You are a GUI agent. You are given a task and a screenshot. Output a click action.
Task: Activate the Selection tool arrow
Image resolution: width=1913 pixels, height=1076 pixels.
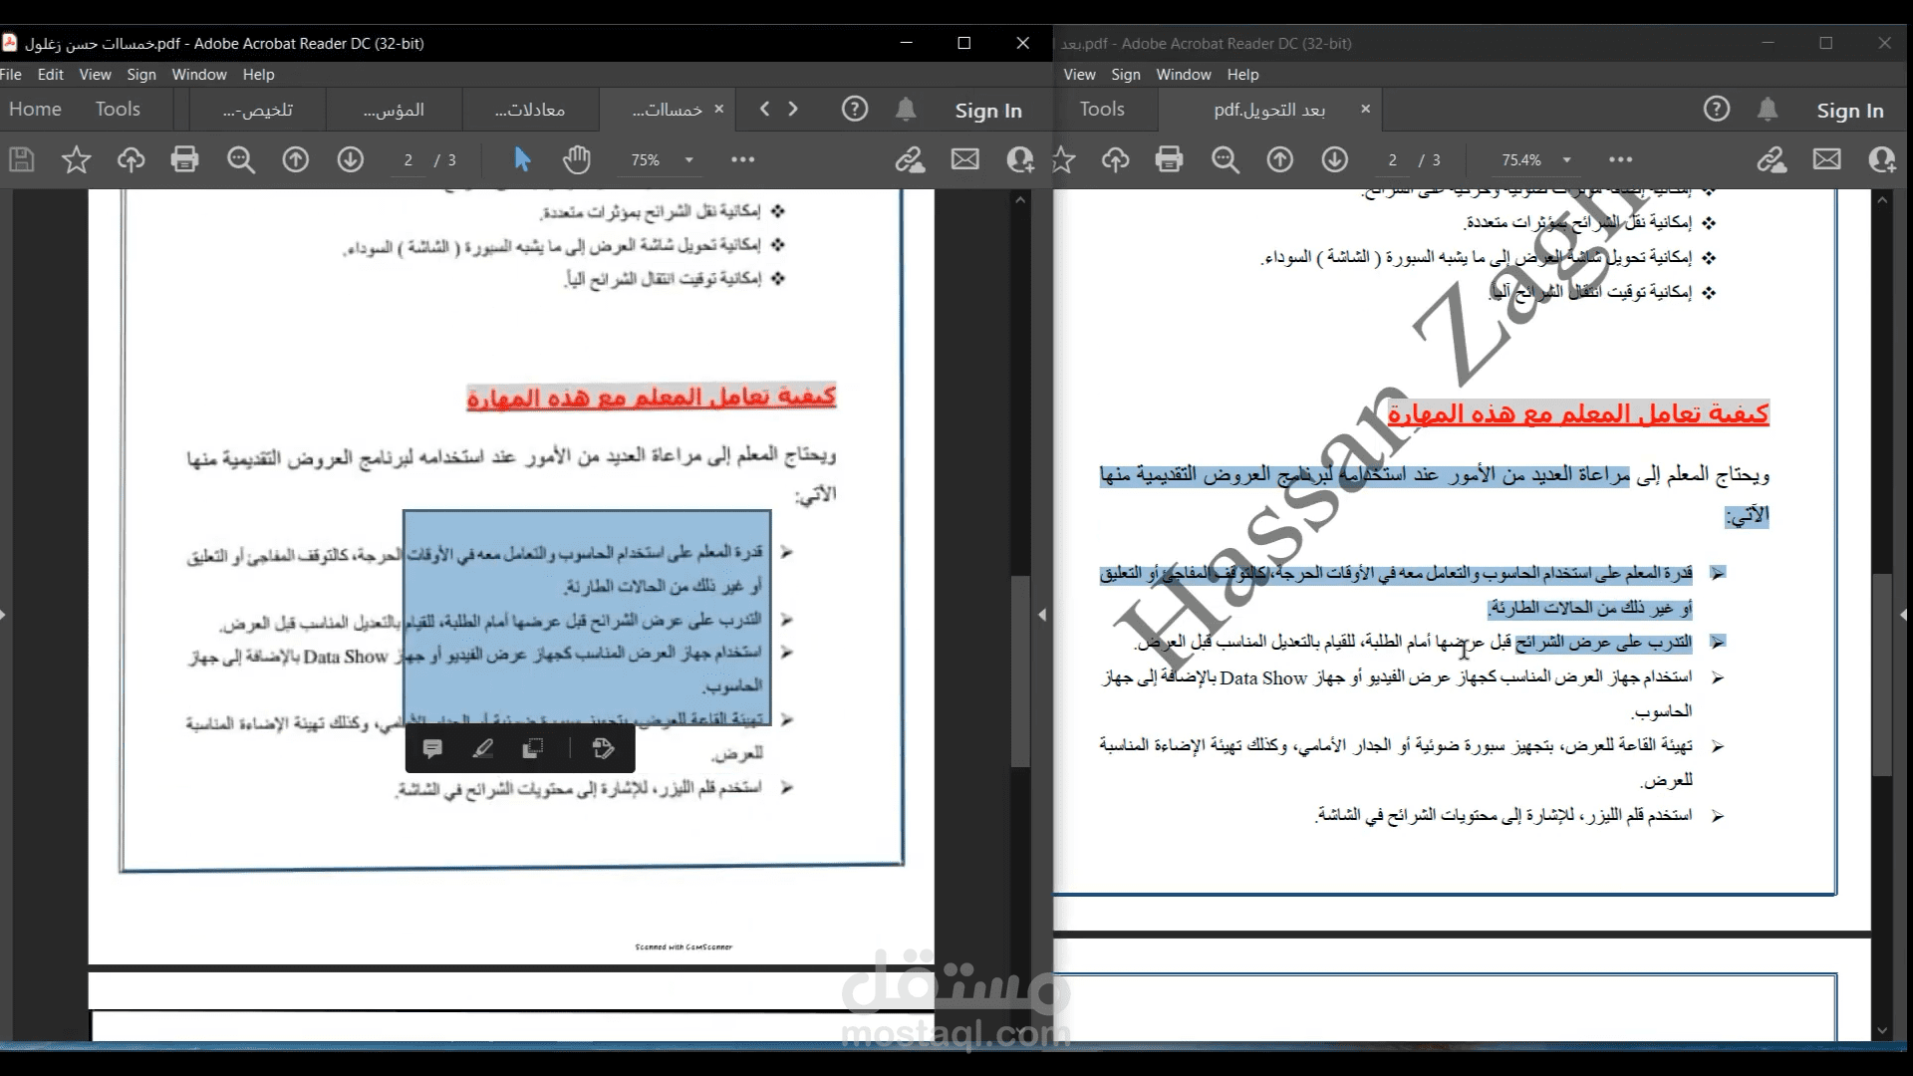coord(522,159)
